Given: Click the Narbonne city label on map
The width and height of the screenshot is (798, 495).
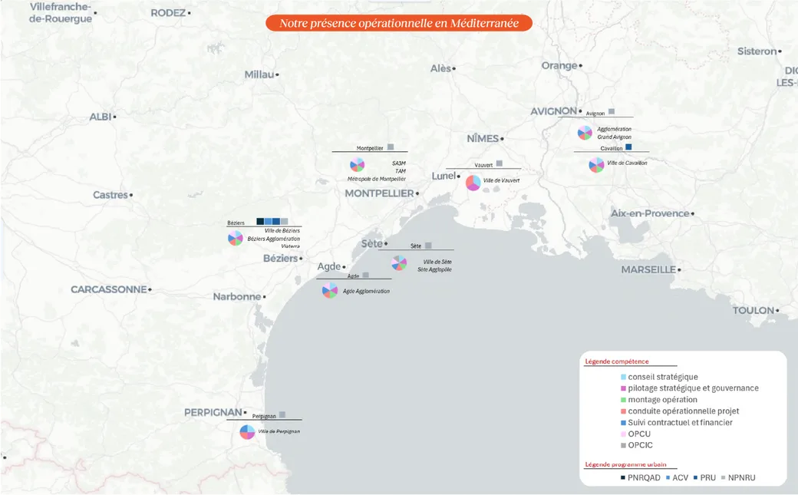Looking at the screenshot, I should (236, 296).
